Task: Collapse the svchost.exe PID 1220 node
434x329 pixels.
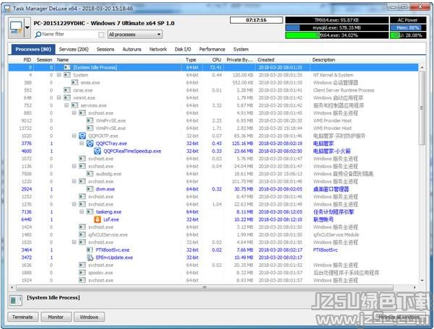Action: click(x=74, y=181)
